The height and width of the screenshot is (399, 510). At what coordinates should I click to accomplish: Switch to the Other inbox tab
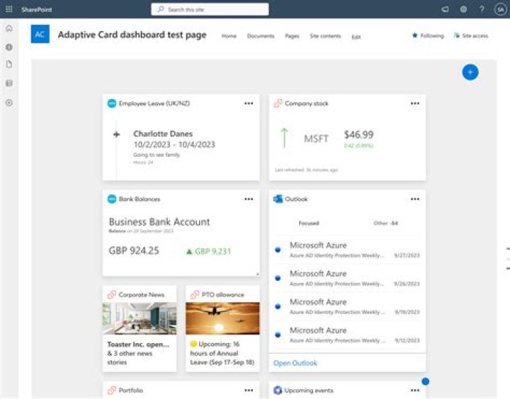point(386,224)
